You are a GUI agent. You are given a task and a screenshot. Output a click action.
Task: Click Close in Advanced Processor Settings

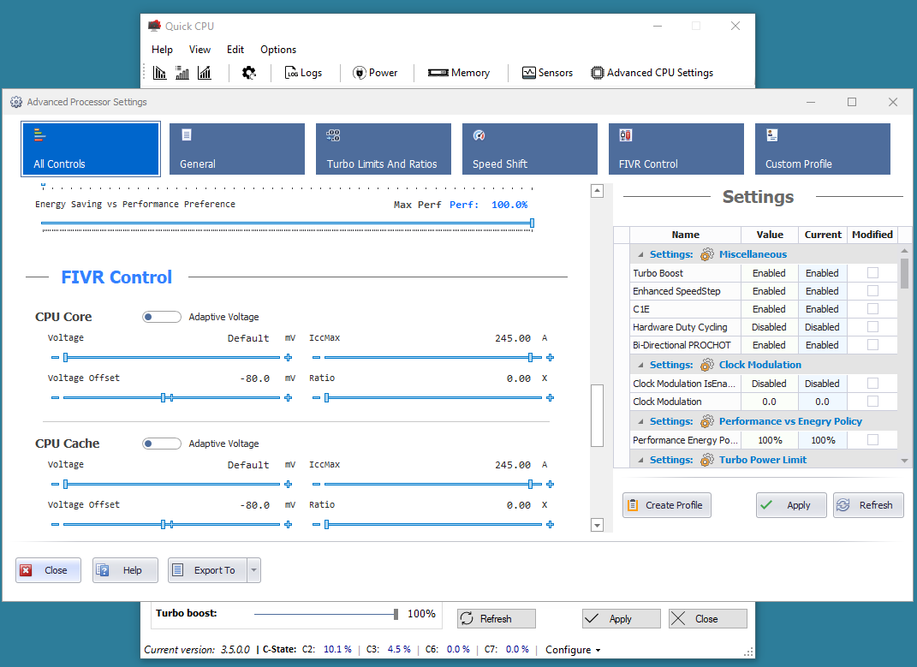[x=48, y=570]
